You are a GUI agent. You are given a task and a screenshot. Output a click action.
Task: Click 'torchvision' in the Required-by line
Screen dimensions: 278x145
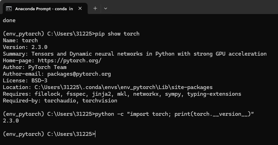(x=100, y=101)
